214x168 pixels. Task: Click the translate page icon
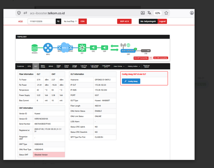[149, 13]
